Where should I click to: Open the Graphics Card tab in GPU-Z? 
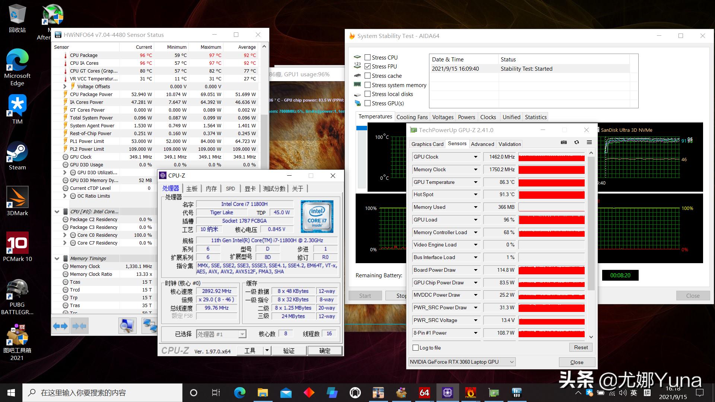point(427,144)
